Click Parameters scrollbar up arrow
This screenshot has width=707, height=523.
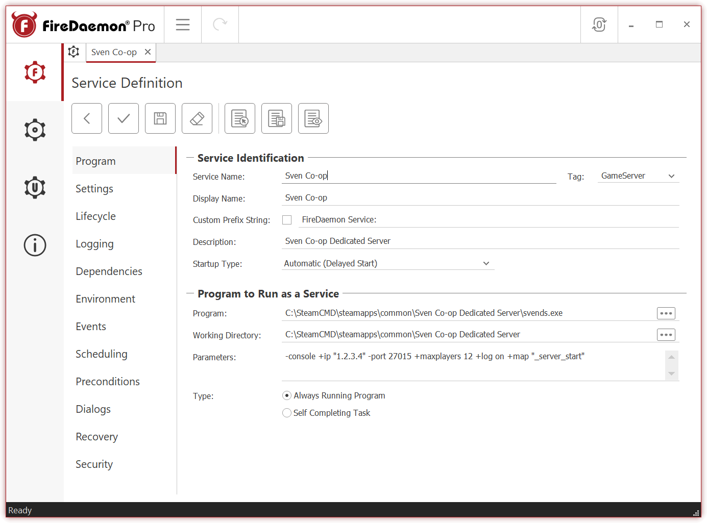[x=672, y=357]
